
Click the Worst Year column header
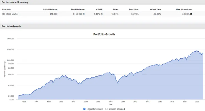pyautogui.click(x=156, y=10)
